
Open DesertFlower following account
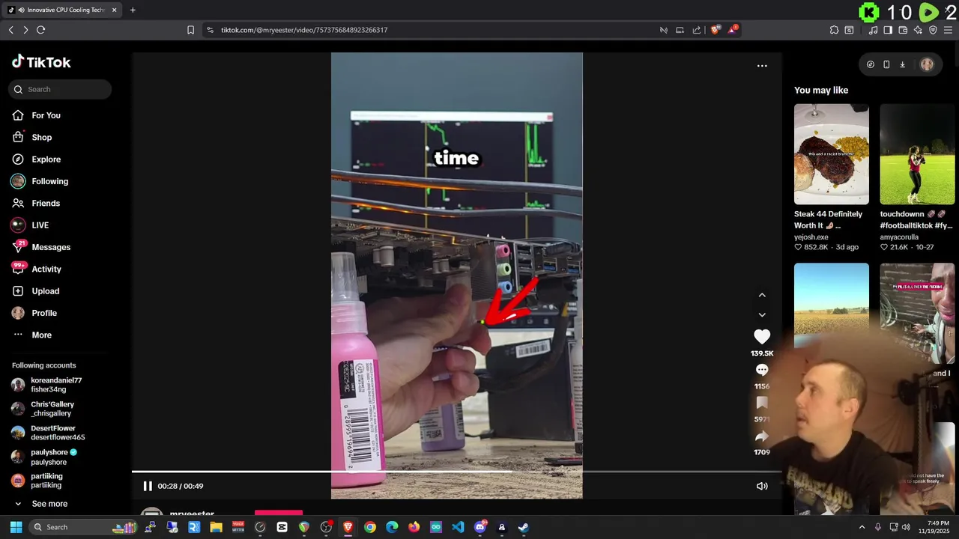[x=58, y=433]
